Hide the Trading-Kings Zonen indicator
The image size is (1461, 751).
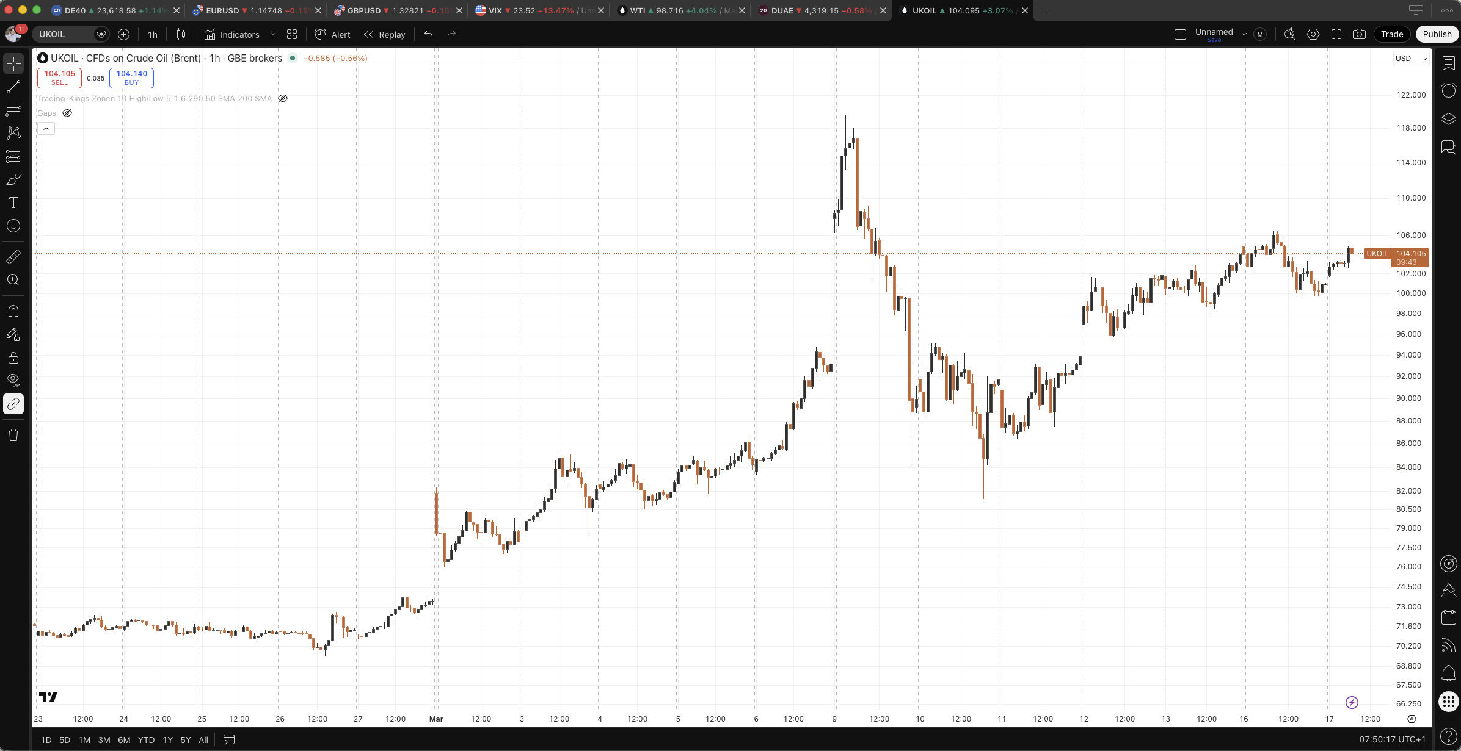[282, 98]
